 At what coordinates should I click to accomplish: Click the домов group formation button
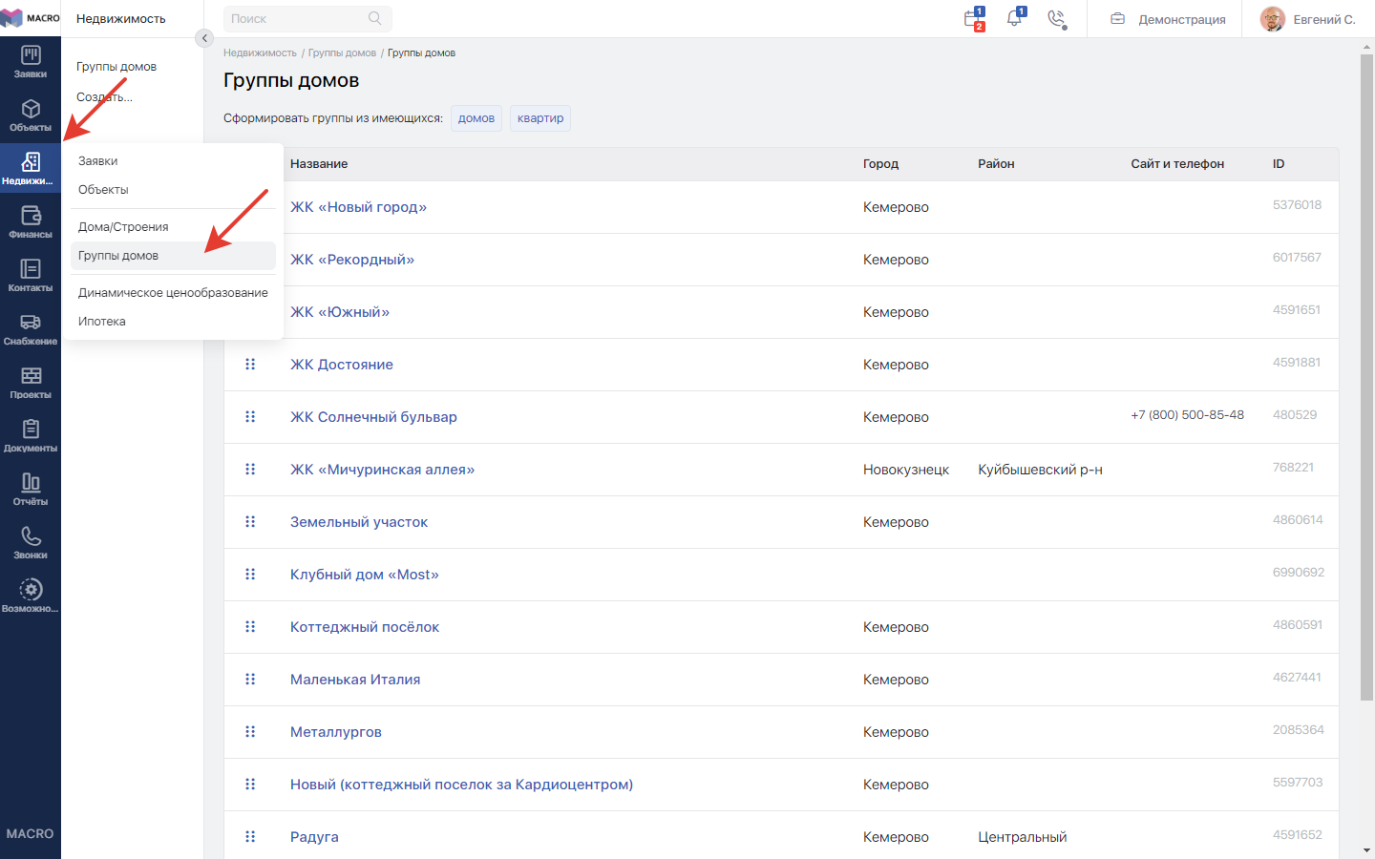(x=476, y=118)
